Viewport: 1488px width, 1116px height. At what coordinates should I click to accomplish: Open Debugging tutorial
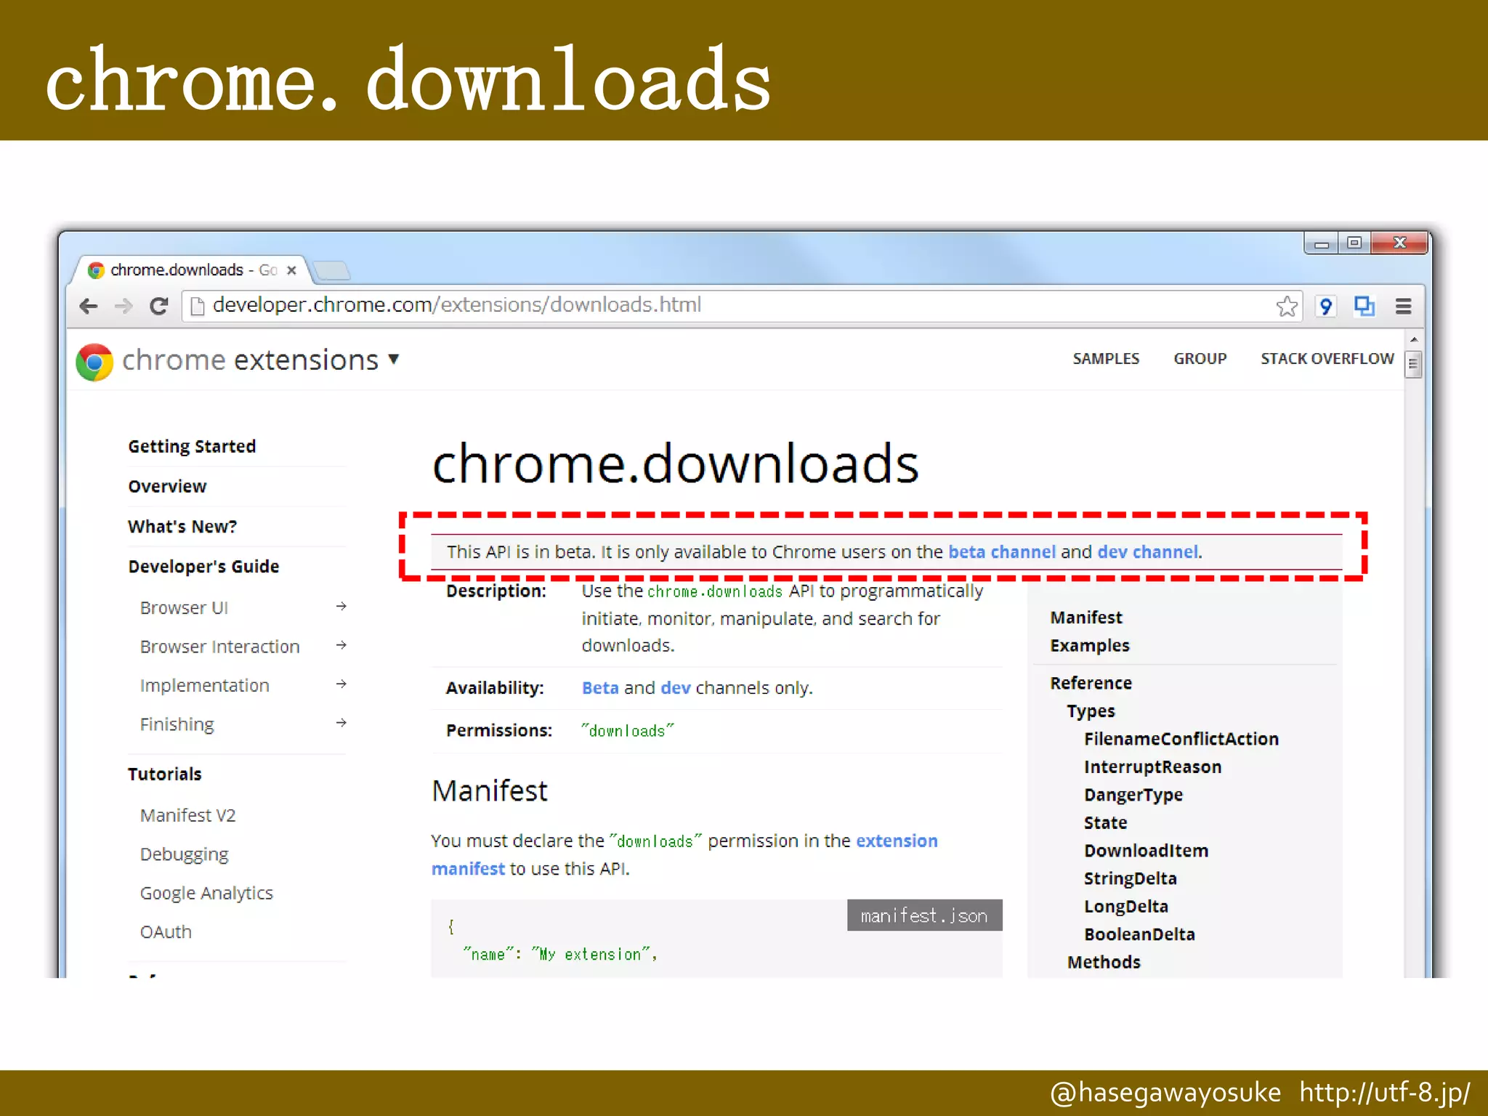(x=184, y=854)
